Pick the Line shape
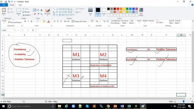The image size is (194, 109). point(54,9)
